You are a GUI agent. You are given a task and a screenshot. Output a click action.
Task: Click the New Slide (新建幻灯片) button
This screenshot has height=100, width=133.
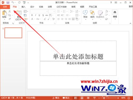(x=19, y=15)
